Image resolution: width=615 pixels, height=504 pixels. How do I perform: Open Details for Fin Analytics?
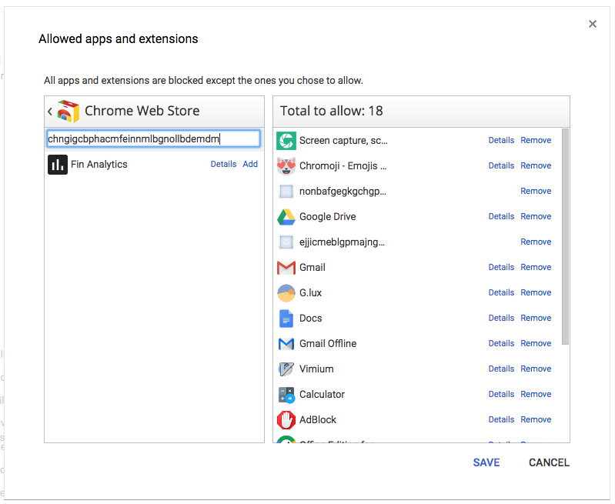click(223, 164)
